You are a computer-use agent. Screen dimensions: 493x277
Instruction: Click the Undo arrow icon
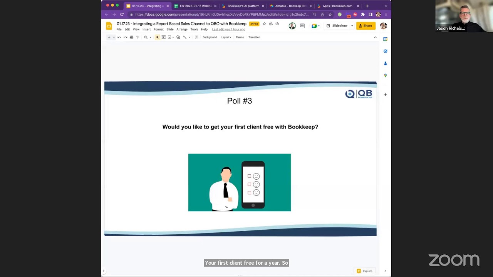coord(119,37)
